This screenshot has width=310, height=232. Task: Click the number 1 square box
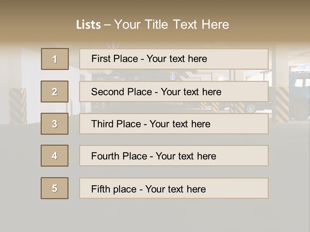tap(55, 59)
